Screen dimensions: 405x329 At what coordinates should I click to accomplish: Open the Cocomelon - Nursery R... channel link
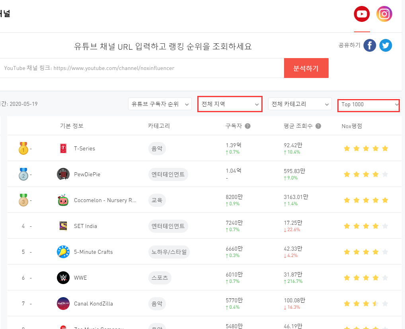coord(105,200)
